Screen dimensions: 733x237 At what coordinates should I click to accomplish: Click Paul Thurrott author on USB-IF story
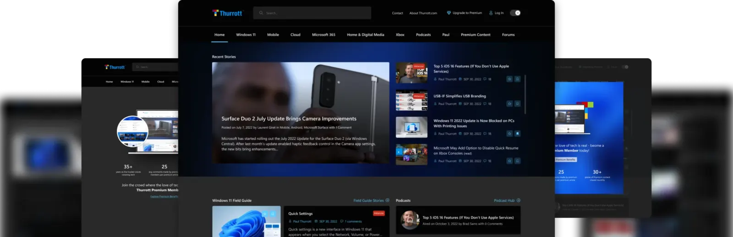click(x=447, y=104)
